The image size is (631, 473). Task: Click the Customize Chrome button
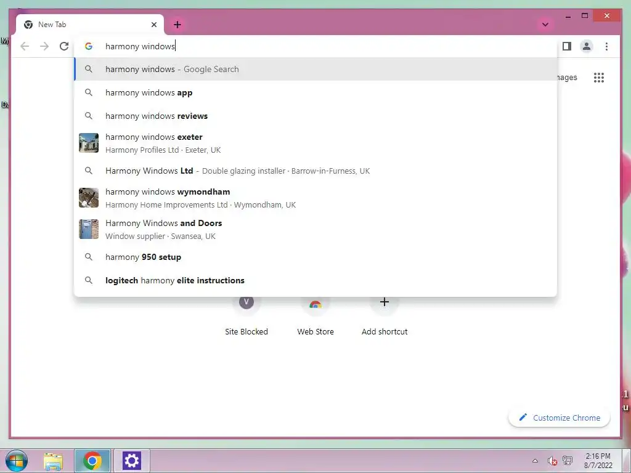560,418
